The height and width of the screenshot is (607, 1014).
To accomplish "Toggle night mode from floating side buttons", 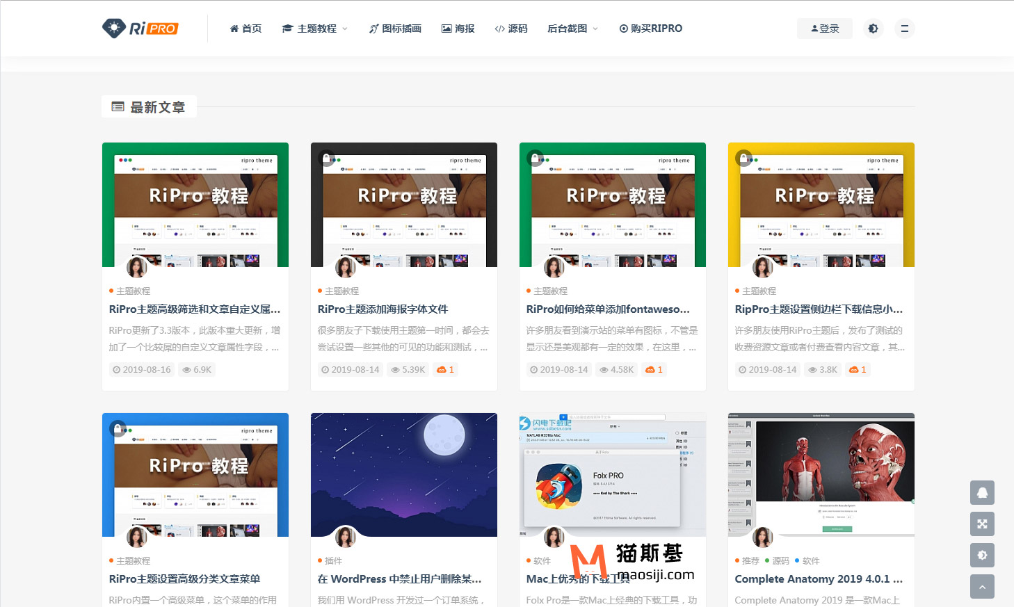I will [x=982, y=555].
